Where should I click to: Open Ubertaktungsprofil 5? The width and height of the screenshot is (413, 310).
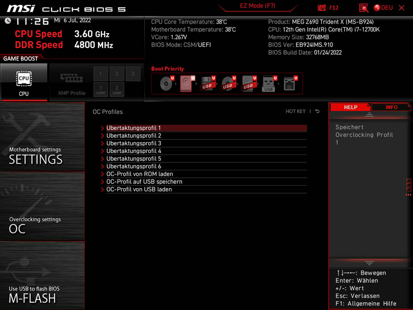pos(206,158)
